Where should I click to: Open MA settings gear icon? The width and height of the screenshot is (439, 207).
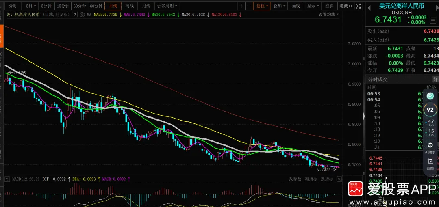pyautogui.click(x=82, y=15)
